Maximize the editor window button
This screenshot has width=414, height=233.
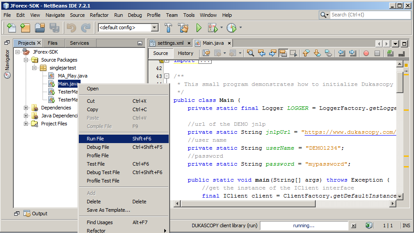tap(404, 43)
